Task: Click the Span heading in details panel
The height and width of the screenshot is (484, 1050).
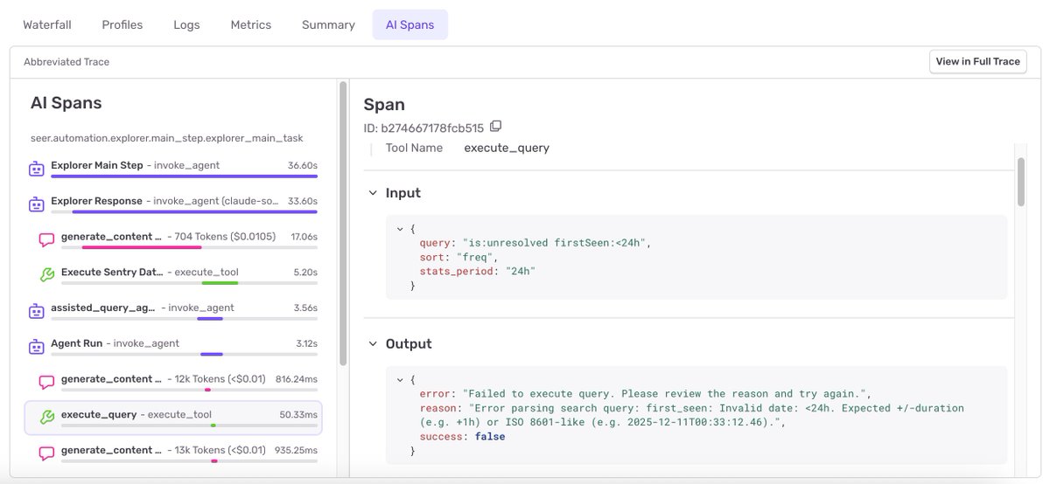Action: [384, 105]
